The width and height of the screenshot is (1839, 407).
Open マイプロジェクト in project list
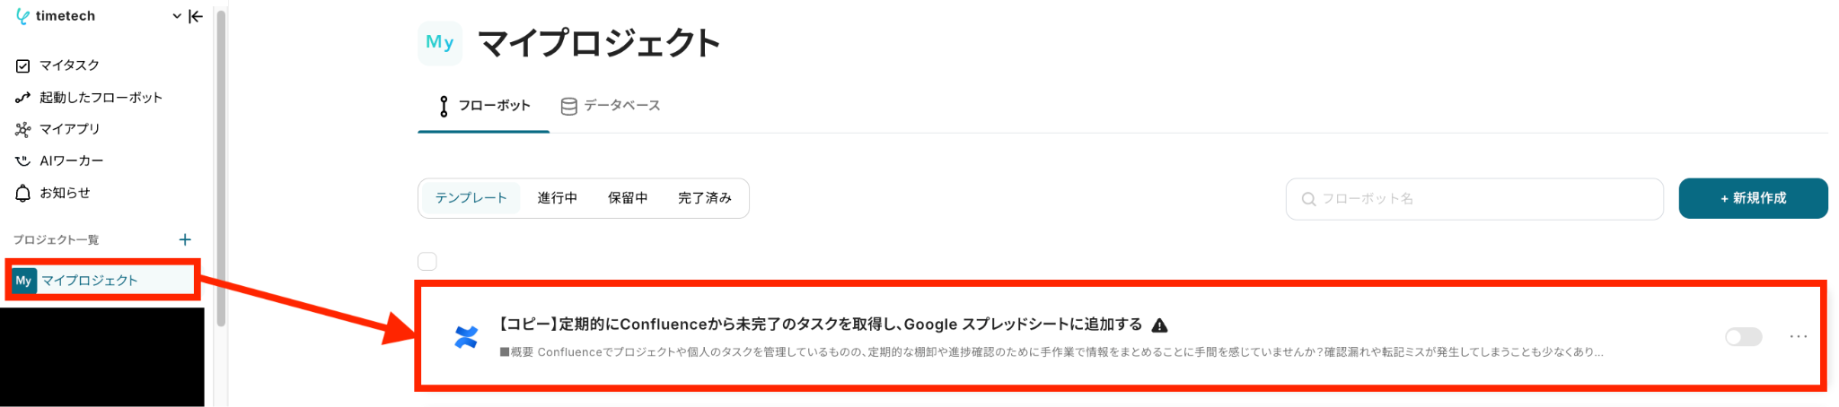click(x=101, y=281)
